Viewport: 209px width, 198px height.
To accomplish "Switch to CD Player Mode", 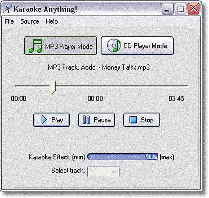I will pos(137,46).
